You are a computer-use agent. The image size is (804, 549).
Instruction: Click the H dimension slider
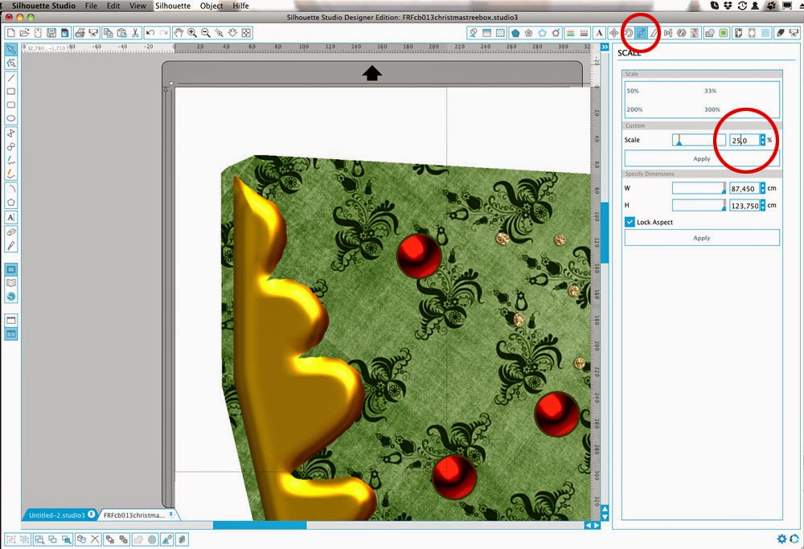click(699, 206)
